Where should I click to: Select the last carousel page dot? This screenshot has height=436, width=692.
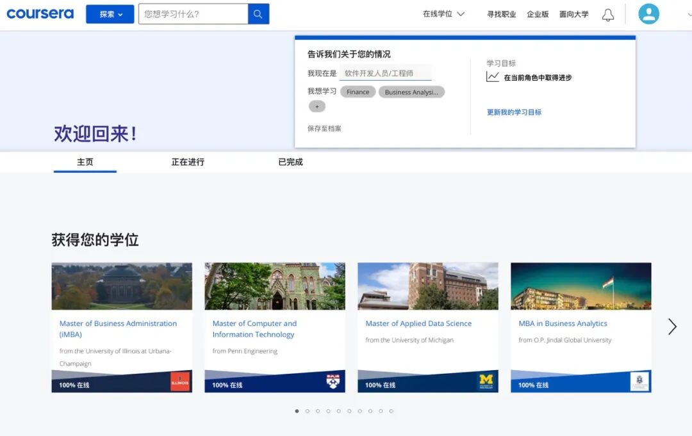coord(391,411)
